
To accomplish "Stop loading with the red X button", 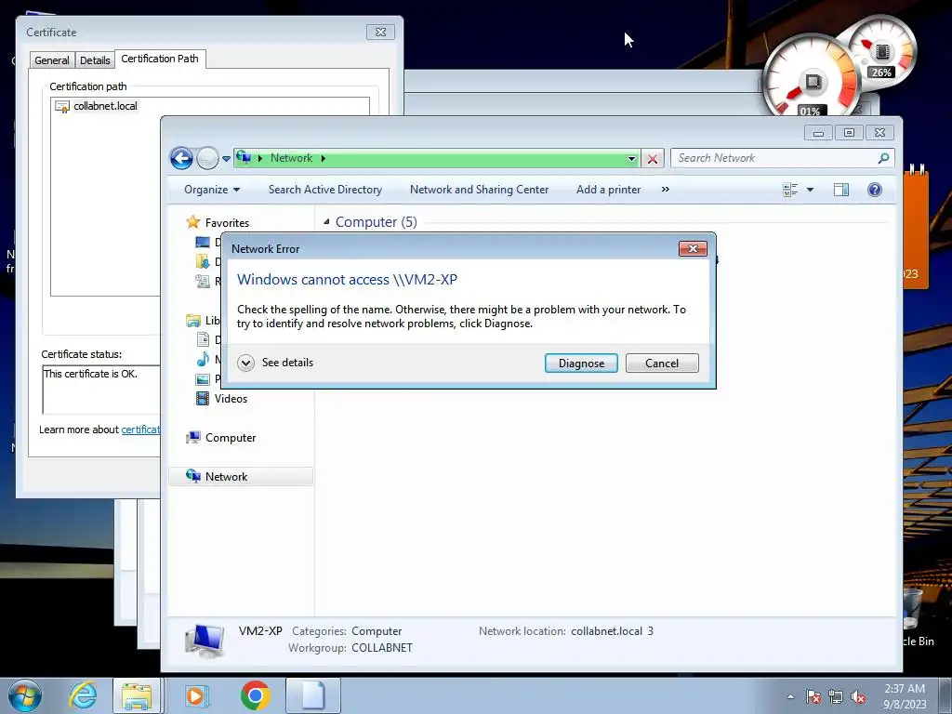I will point(653,158).
